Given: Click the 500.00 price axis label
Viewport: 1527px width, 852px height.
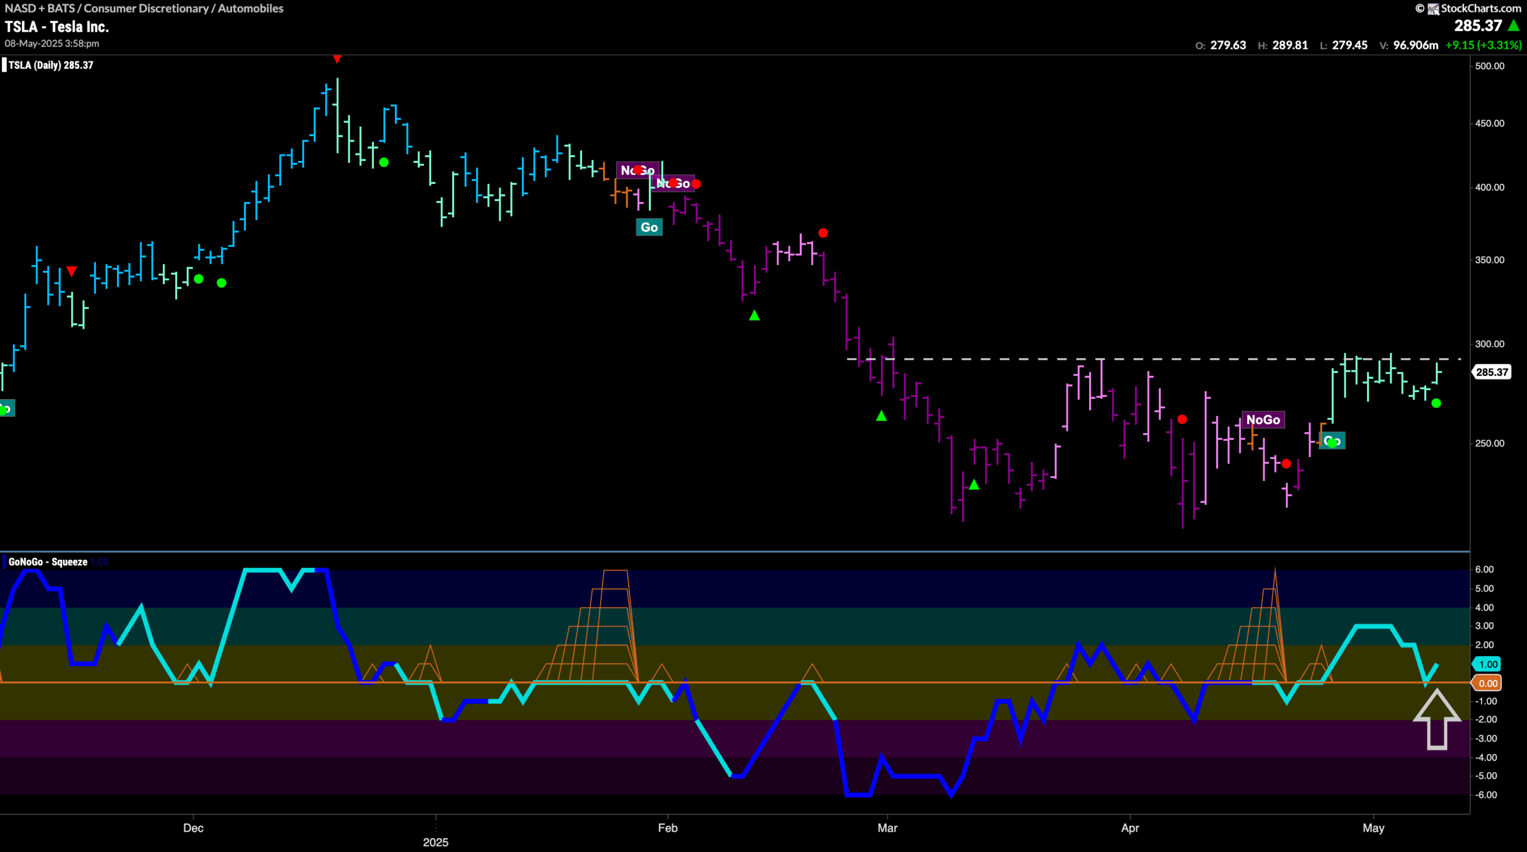Looking at the screenshot, I should click(1489, 66).
